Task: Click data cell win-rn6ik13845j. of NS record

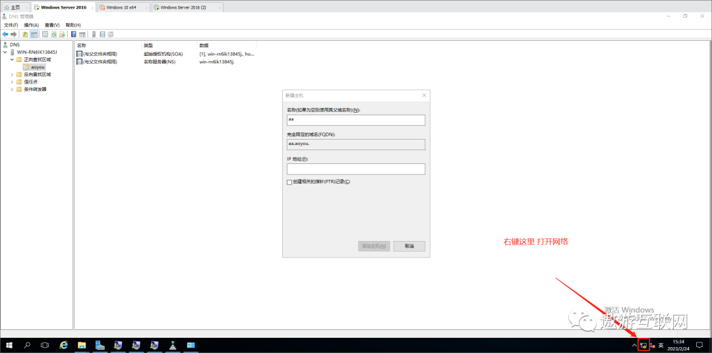Action: [217, 61]
